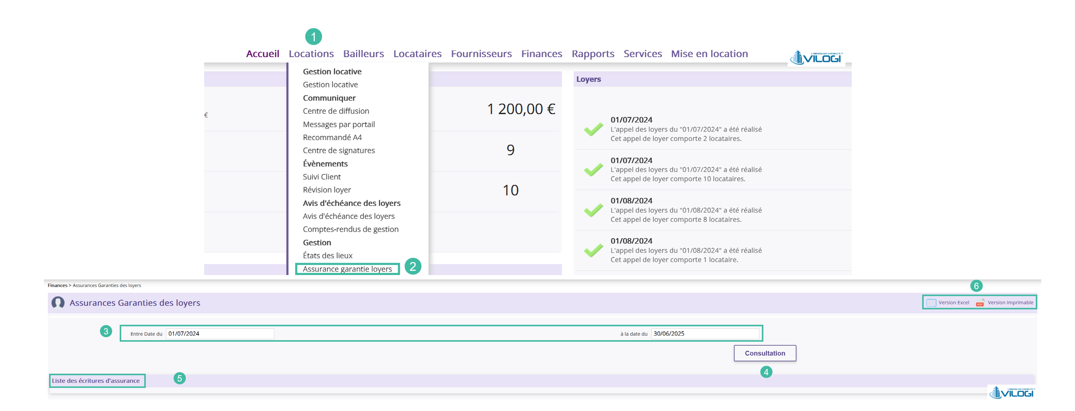
Task: Click the à la date du field
Action: (705, 333)
